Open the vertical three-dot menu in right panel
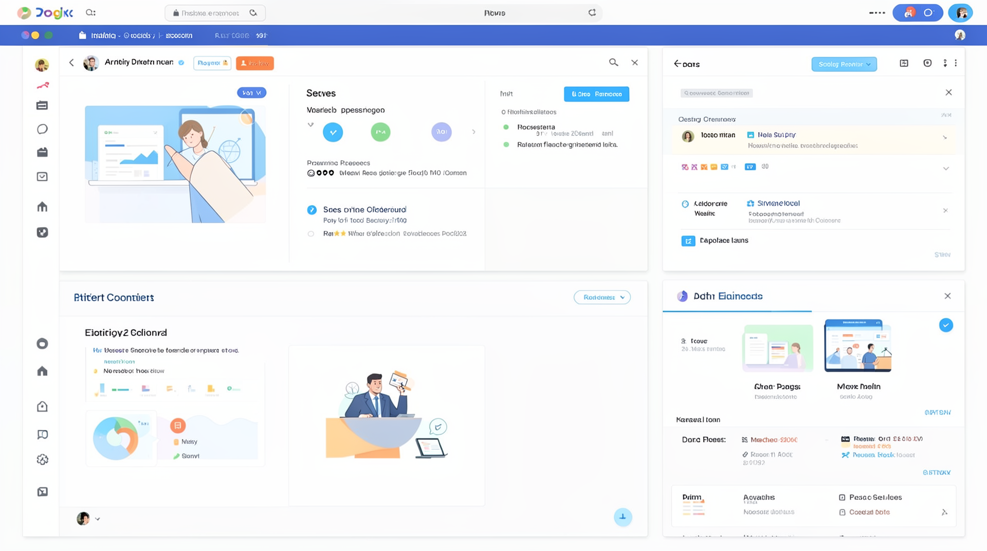 click(945, 63)
